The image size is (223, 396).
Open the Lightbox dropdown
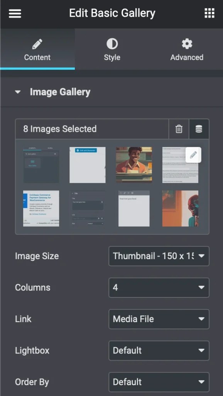tap(159, 350)
